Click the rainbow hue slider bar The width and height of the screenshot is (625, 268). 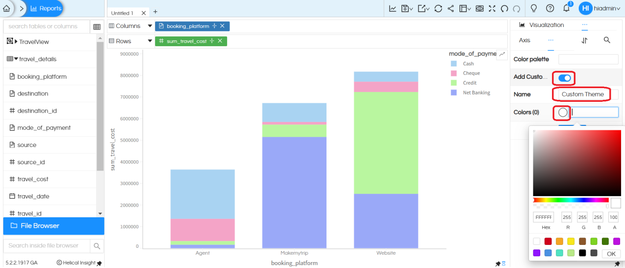coord(571,200)
